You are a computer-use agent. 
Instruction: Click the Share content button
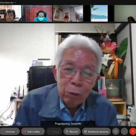point(54,131)
